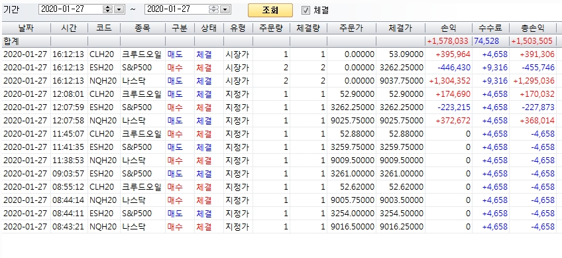The width and height of the screenshot is (562, 258).
Task: Sort by the 시간 column header
Action: coord(69,29)
